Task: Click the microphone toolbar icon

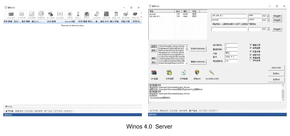Action: pos(78,14)
